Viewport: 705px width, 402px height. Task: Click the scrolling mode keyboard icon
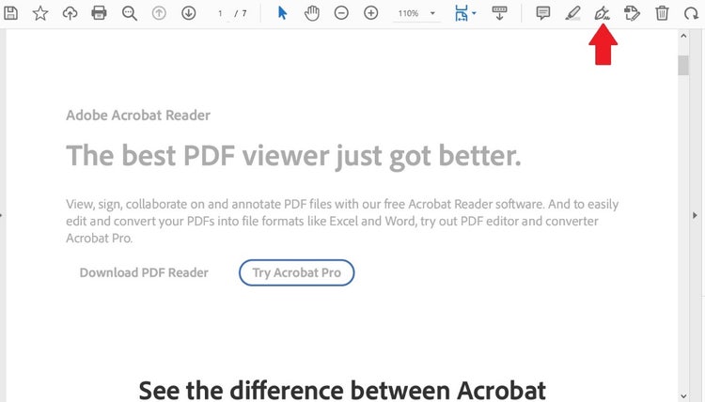499,13
